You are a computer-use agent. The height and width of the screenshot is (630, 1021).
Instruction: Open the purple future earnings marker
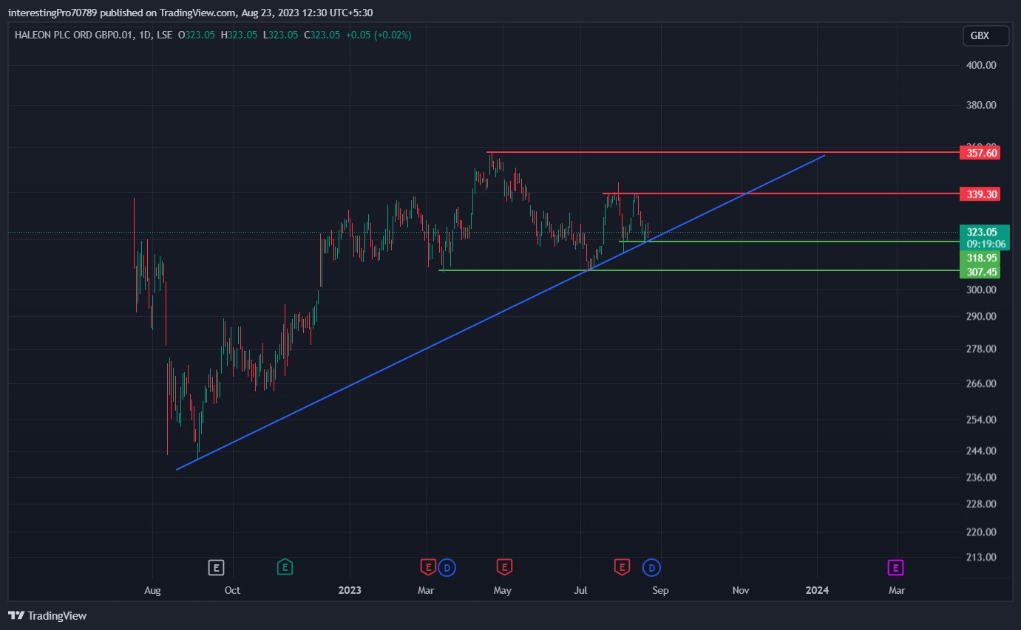tap(895, 567)
